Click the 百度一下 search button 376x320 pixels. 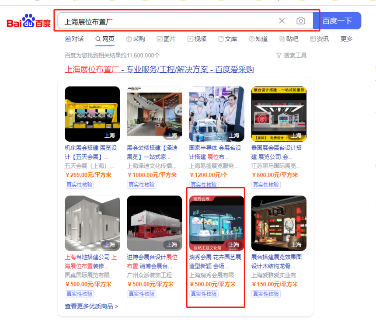337,21
